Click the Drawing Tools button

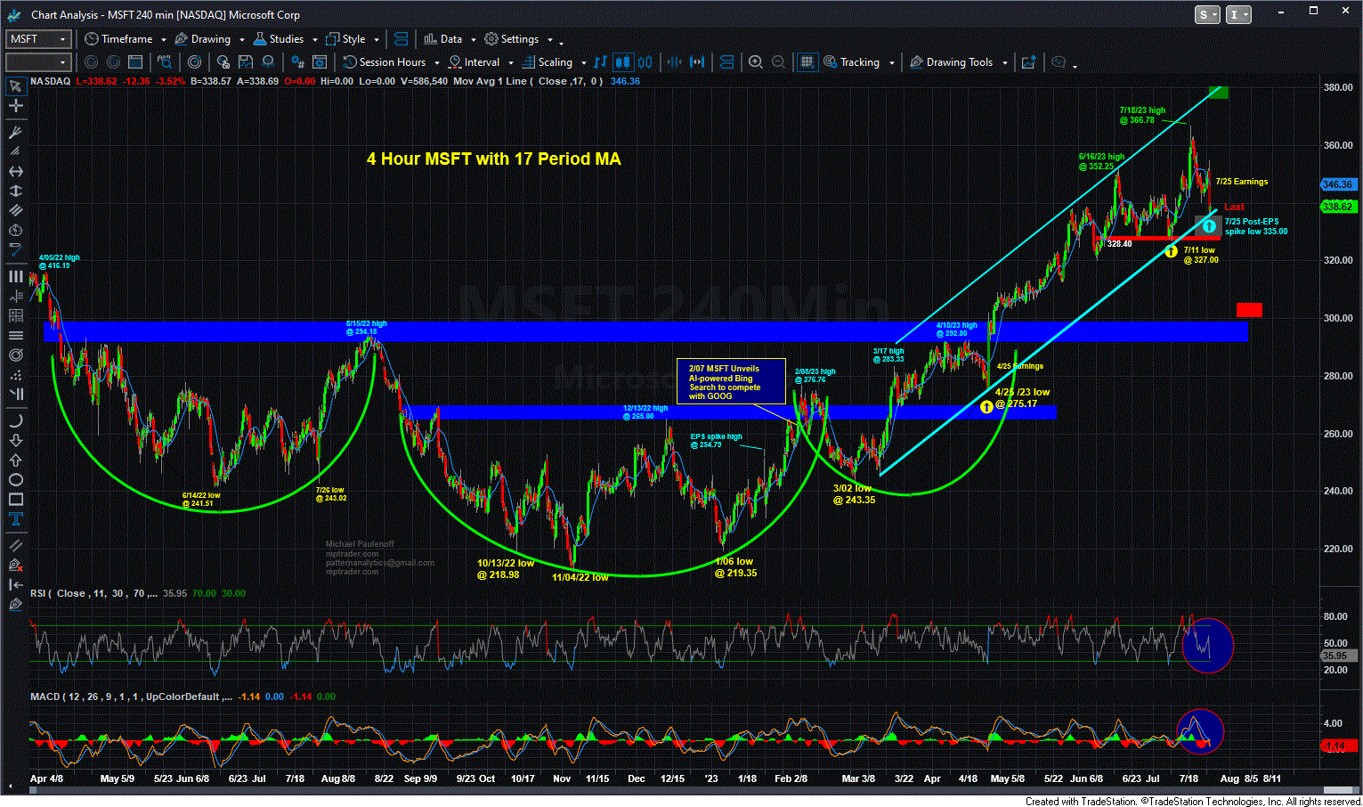coord(952,62)
